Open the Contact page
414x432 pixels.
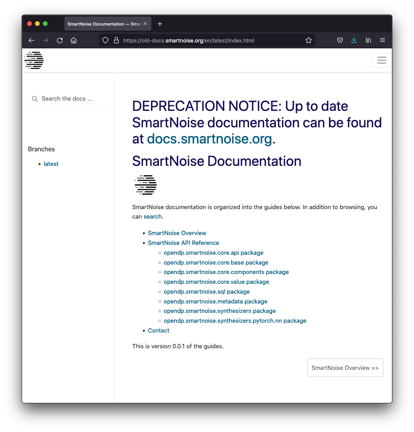[x=158, y=331]
